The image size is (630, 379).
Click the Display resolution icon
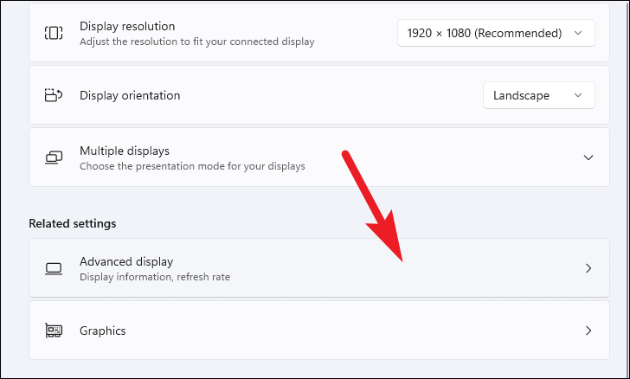[x=54, y=33]
